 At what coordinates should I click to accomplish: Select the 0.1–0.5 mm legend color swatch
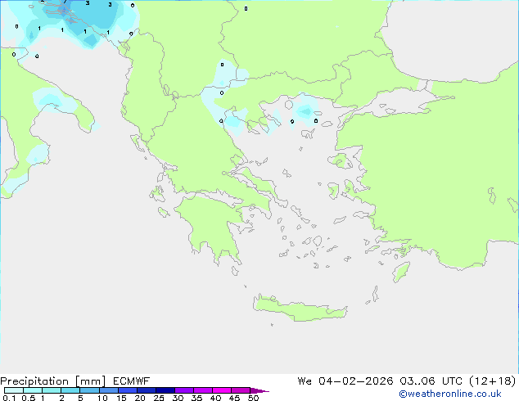[14, 390]
